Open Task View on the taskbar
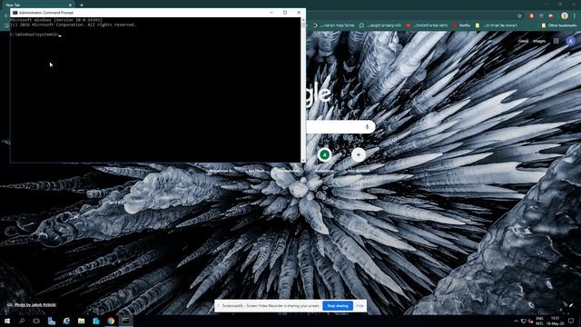The image size is (581, 327). pos(36,321)
